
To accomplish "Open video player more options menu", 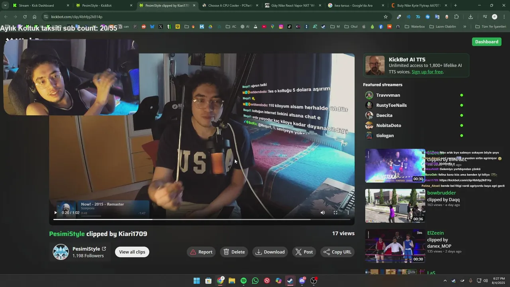I will 348,213.
